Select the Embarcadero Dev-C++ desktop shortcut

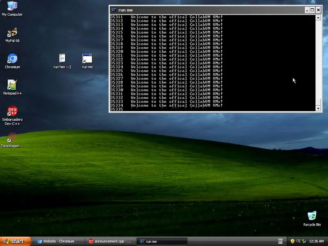pos(12,115)
